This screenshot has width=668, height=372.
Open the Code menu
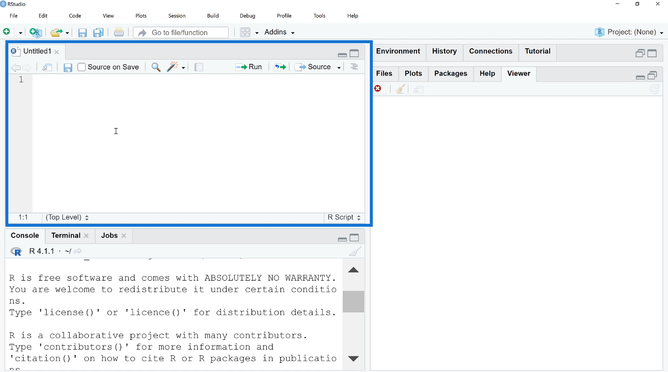click(75, 16)
